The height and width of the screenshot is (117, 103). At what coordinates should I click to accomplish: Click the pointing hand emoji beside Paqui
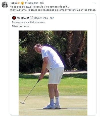coord(19,3)
